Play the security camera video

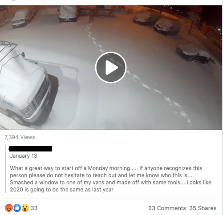coord(111,68)
